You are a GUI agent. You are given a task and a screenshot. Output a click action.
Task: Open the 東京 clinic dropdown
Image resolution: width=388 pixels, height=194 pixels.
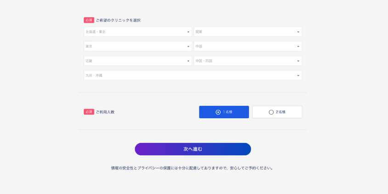(137, 46)
